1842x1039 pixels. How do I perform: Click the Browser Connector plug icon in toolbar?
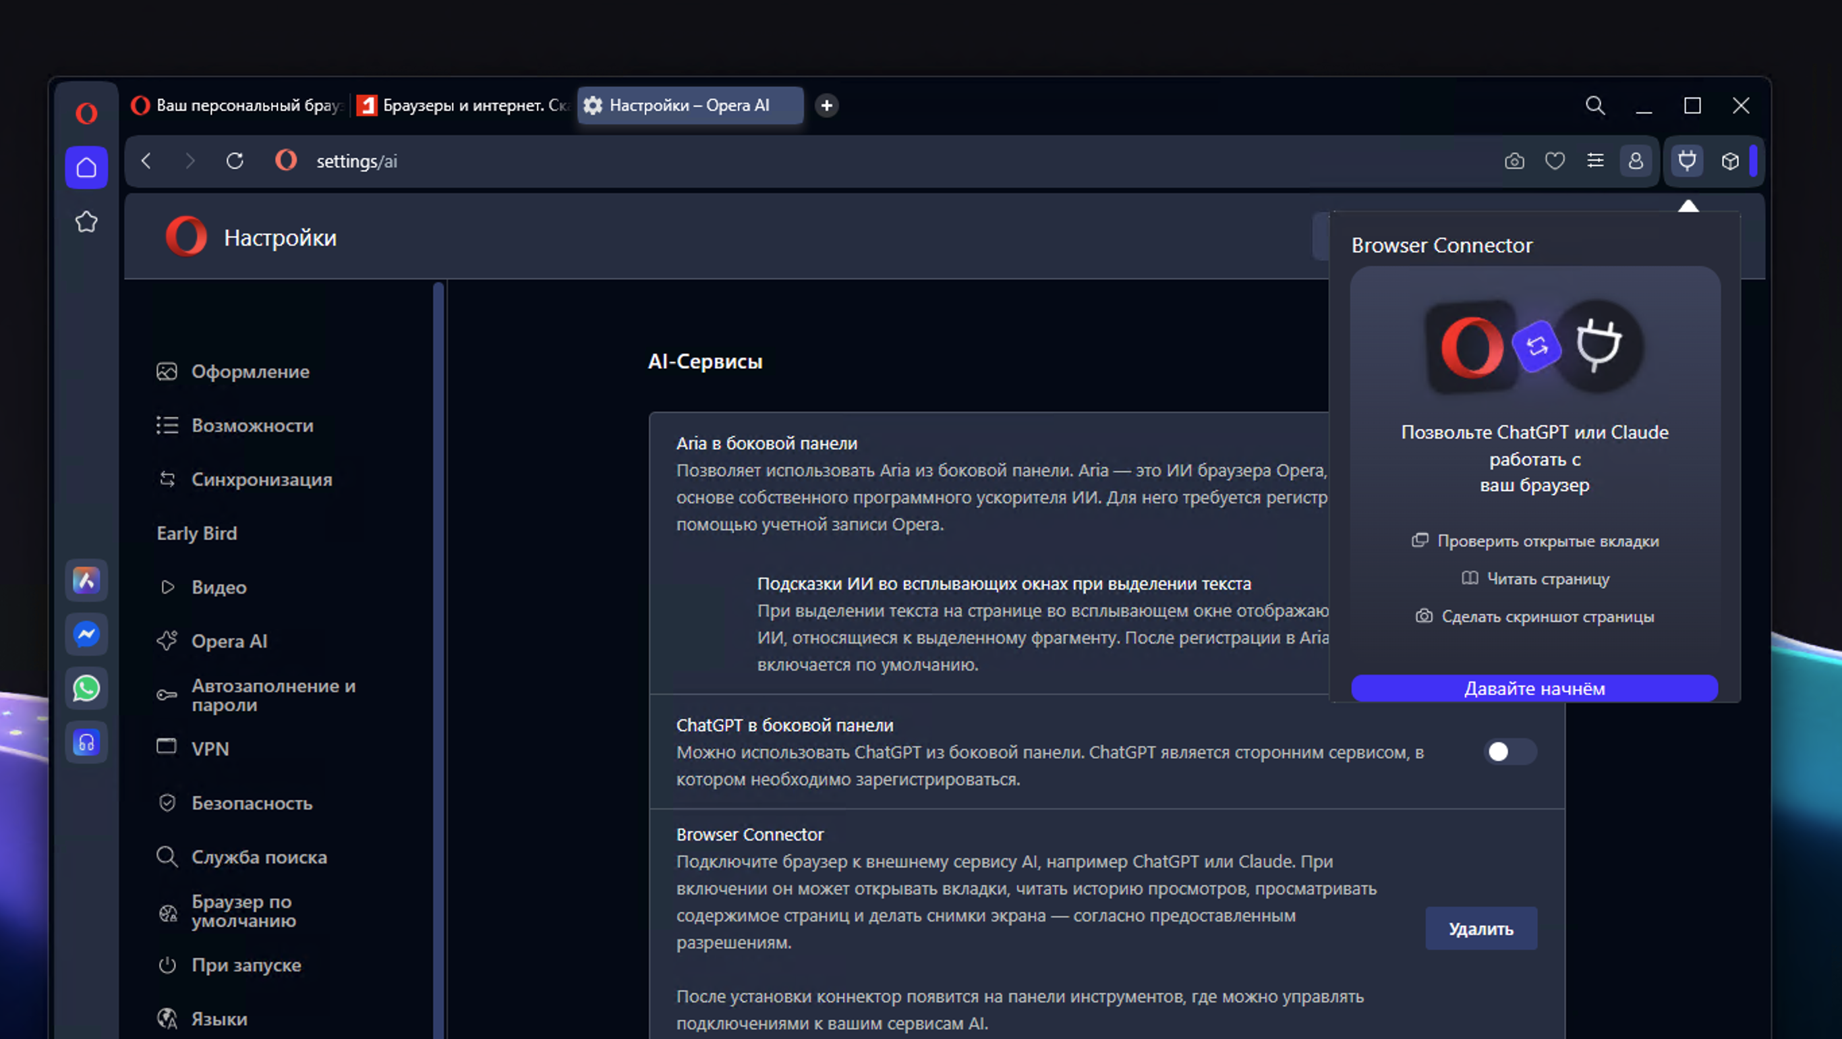pyautogui.click(x=1687, y=162)
